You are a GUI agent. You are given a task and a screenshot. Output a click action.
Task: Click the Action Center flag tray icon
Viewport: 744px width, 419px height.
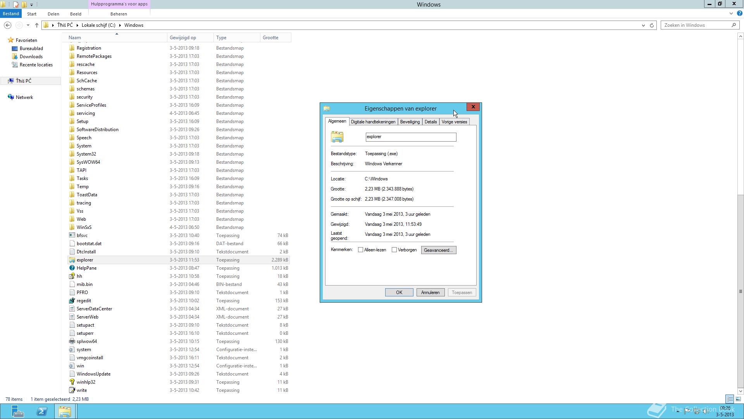click(x=687, y=411)
